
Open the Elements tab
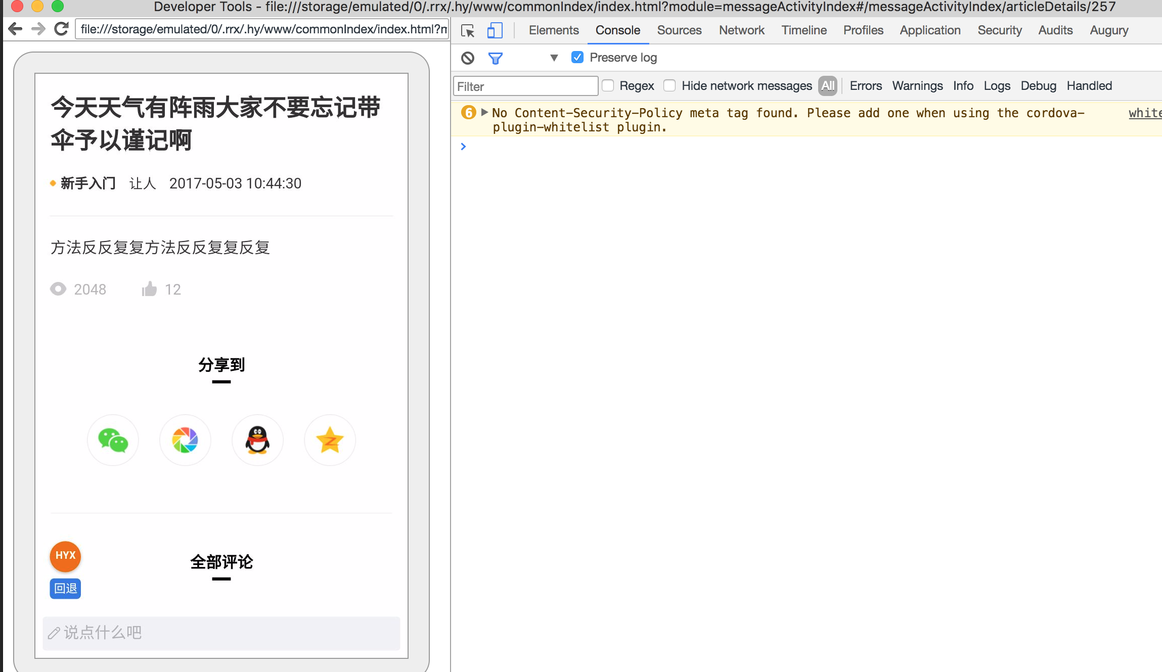point(553,30)
